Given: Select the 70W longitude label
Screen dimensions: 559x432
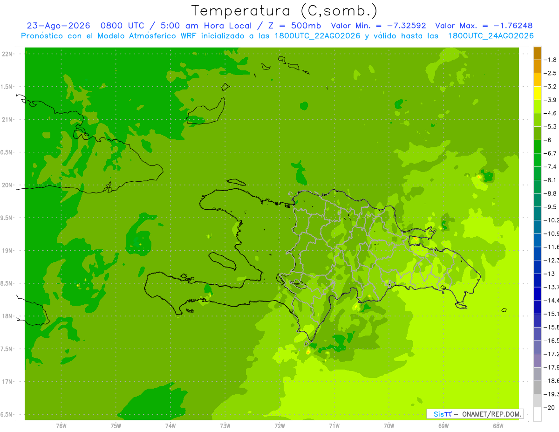Looking at the screenshot, I should pyautogui.click(x=389, y=426).
